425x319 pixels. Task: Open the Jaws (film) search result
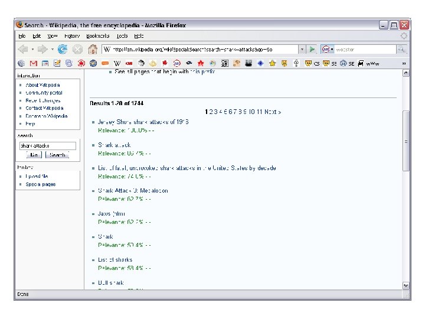pyautogui.click(x=112, y=214)
